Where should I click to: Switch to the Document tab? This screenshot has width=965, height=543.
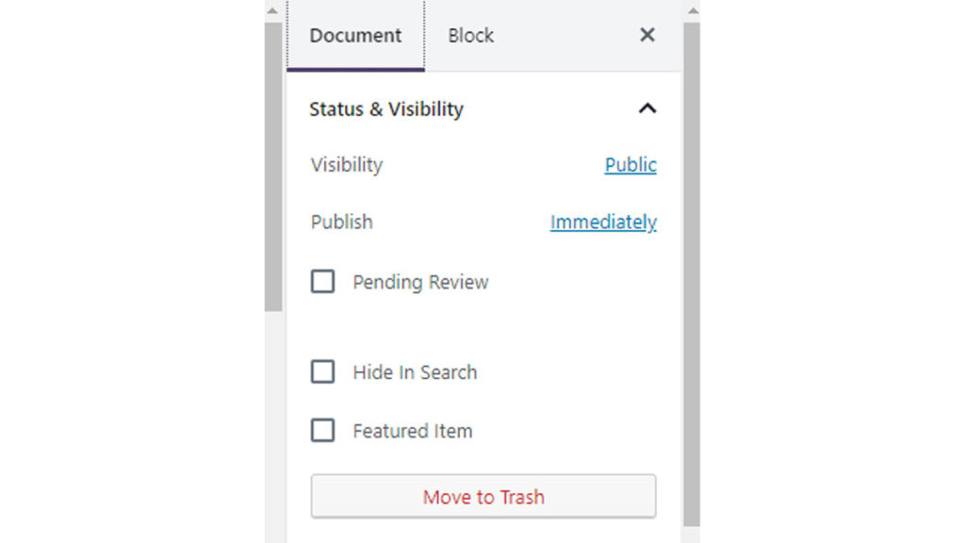click(x=355, y=36)
